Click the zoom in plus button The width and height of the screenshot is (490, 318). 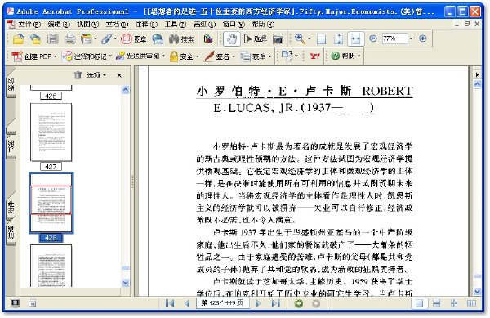tap(422, 38)
